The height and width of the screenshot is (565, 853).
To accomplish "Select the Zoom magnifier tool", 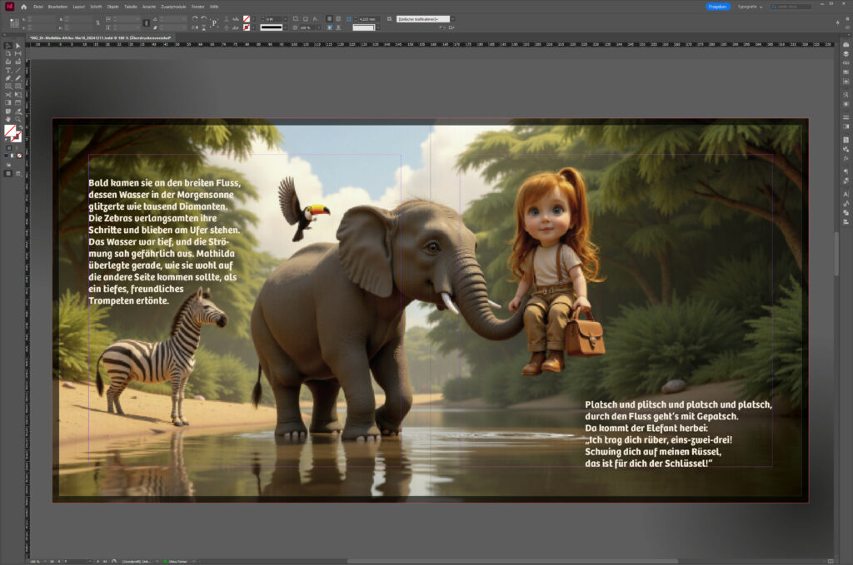I will point(17,119).
